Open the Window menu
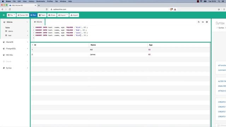226x127 pixels. (x=63, y=1)
